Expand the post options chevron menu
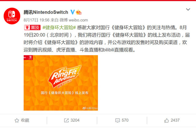Image resolution: width=196 pixels, height=128 pixels. point(188,9)
